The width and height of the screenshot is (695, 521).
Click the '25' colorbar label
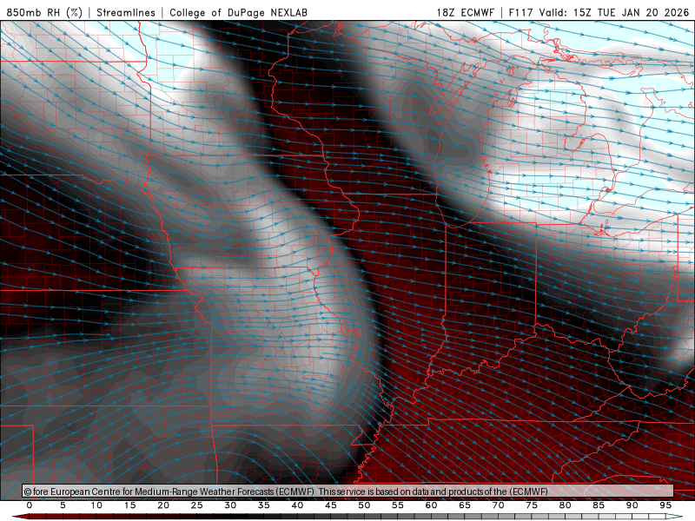point(197,505)
